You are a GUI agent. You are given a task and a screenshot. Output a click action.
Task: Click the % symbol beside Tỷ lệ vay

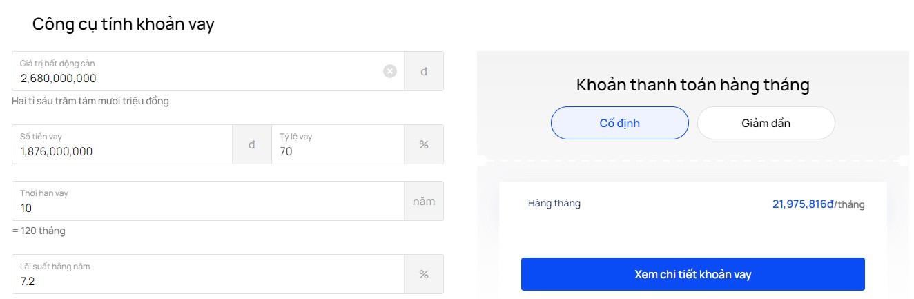pos(424,144)
